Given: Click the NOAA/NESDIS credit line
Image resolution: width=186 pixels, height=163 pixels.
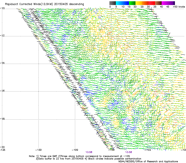Looking at the screenshot, I should [x=148, y=161].
